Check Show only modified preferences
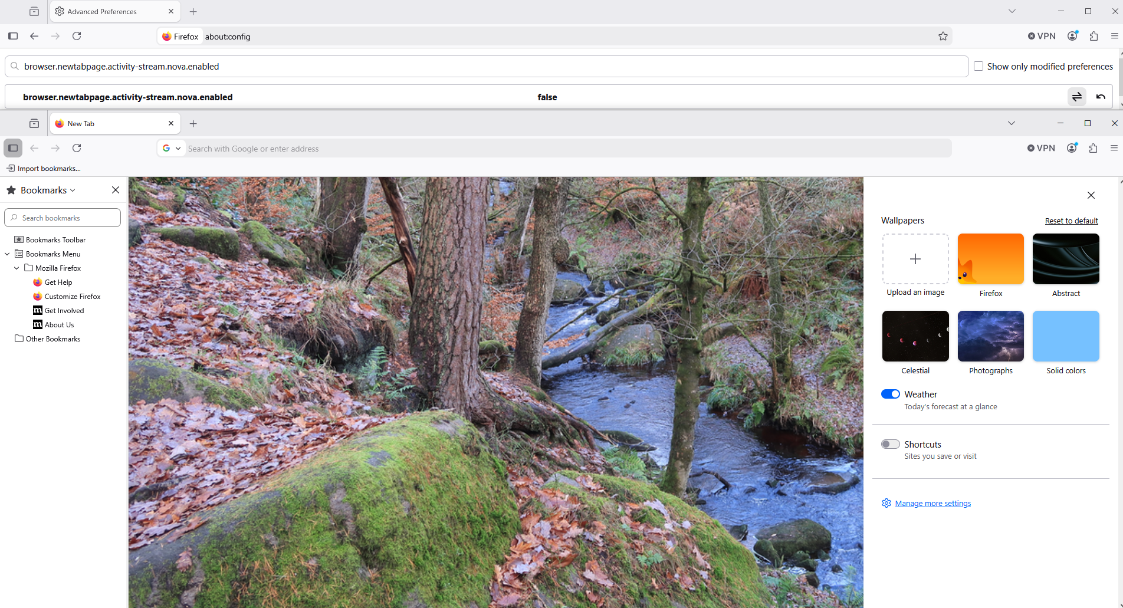Image resolution: width=1123 pixels, height=608 pixels. click(x=978, y=66)
